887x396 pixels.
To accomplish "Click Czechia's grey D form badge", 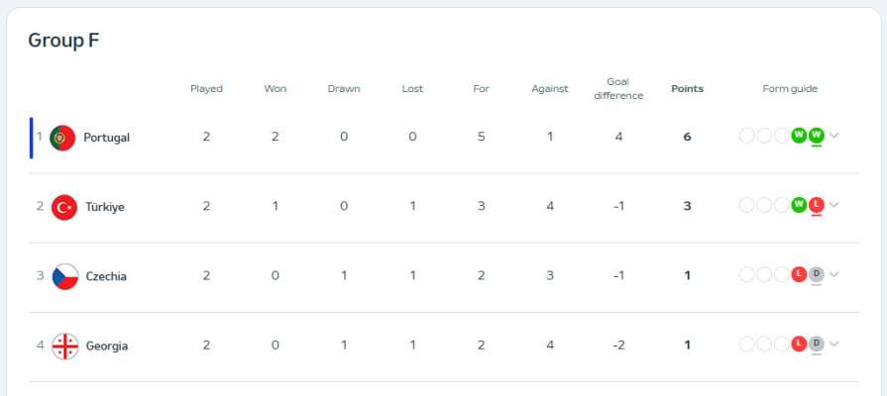I will coord(817,274).
